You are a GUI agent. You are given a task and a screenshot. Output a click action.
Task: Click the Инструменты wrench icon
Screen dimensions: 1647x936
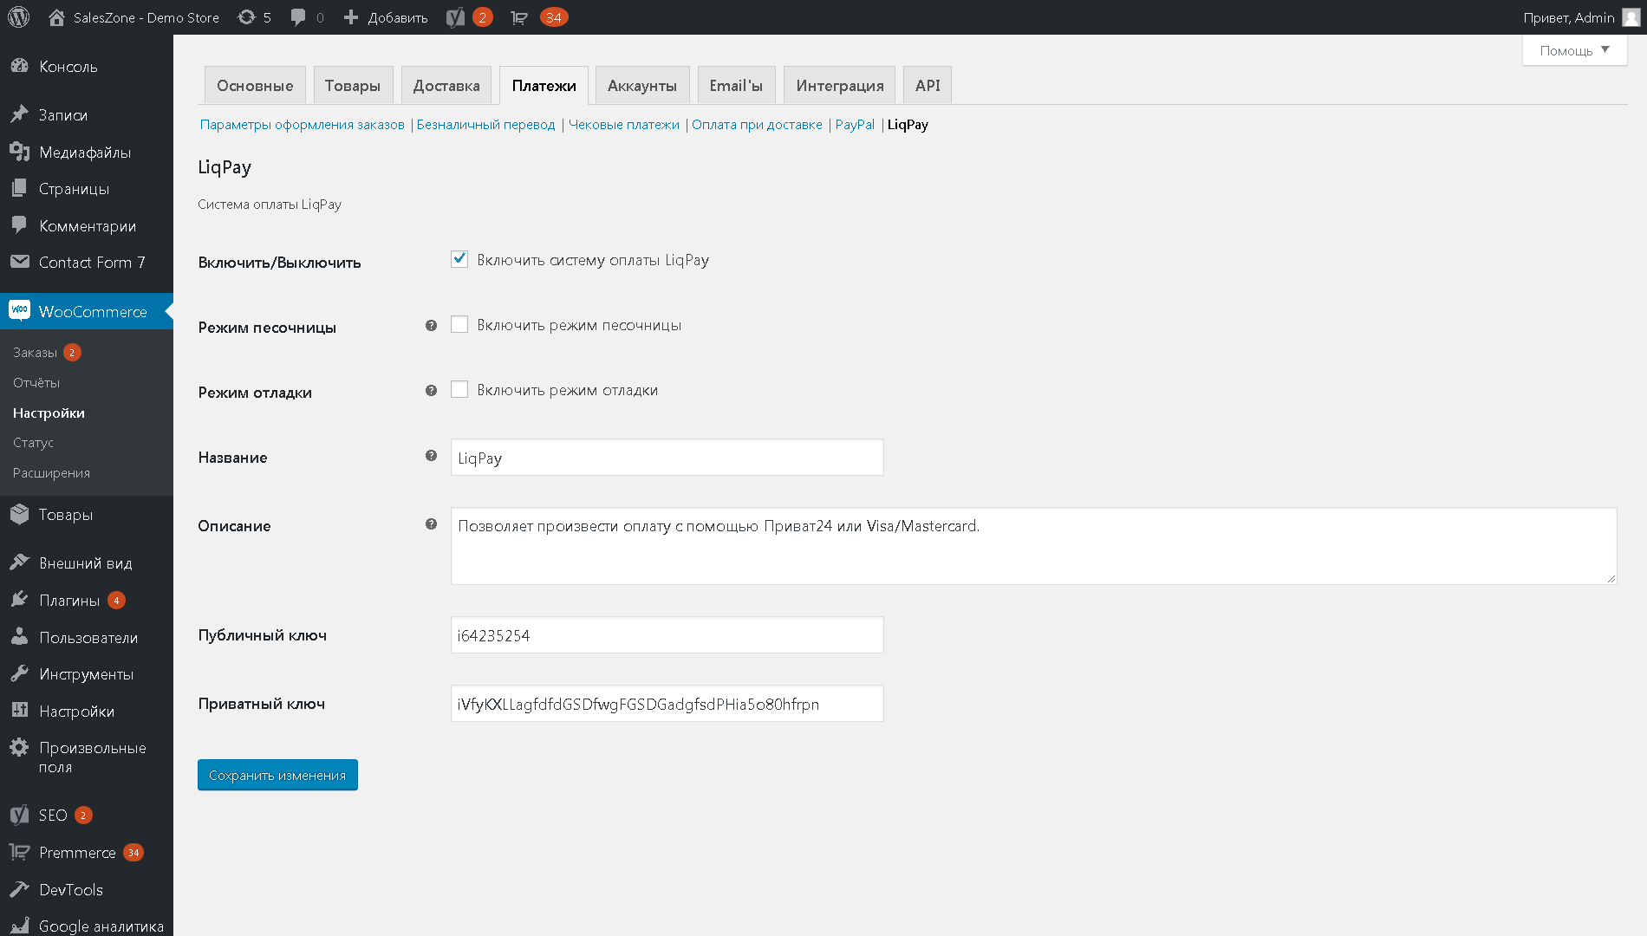tap(19, 674)
